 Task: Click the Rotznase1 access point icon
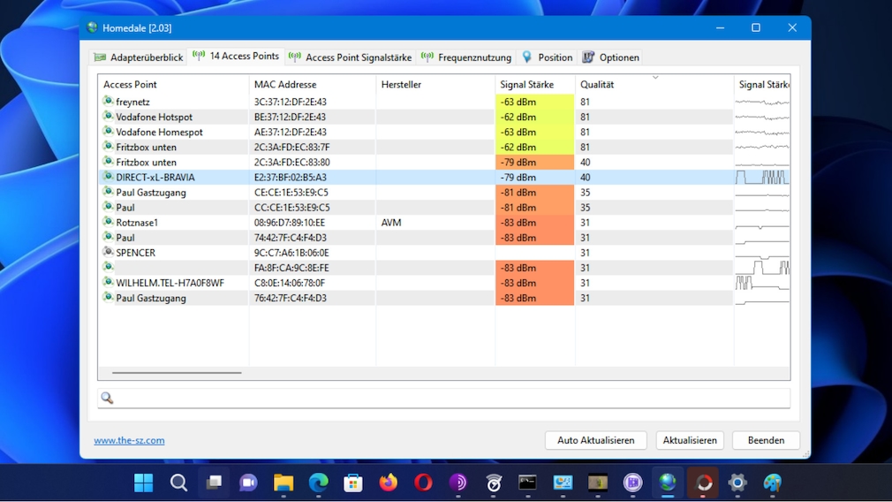(x=108, y=223)
